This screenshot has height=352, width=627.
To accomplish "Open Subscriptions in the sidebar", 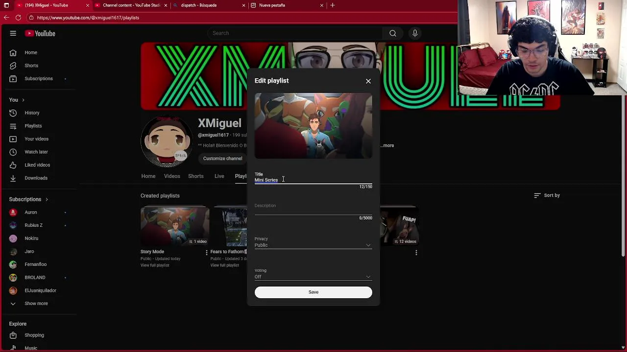I will pos(38,79).
